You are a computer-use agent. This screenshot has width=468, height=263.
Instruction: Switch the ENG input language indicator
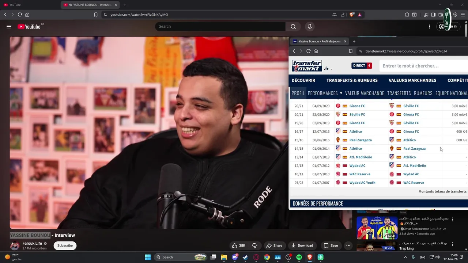click(422, 257)
